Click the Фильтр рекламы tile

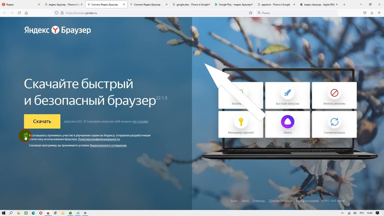pyautogui.click(x=334, y=95)
